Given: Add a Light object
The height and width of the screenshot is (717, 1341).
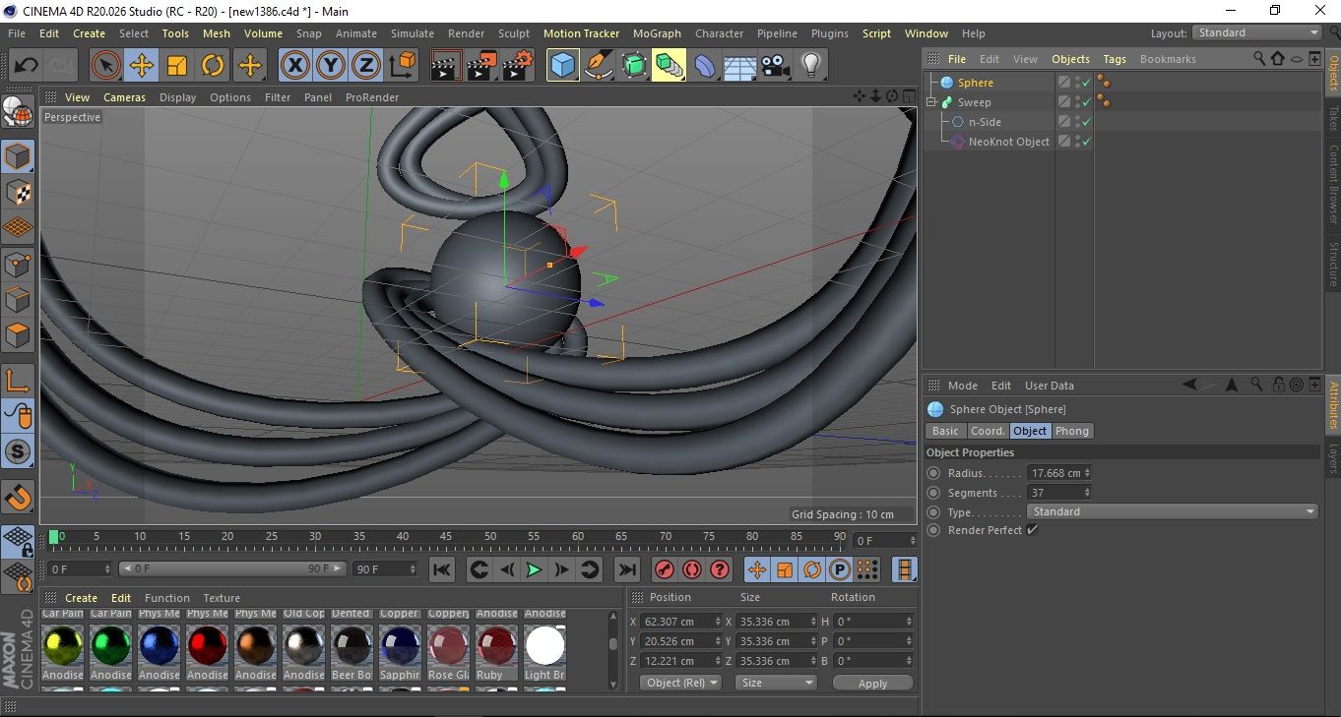Looking at the screenshot, I should [810, 66].
